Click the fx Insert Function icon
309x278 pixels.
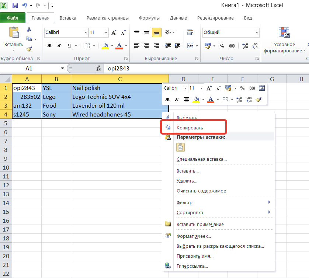click(x=98, y=68)
